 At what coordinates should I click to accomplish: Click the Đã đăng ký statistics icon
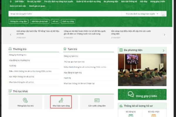coord(131,116)
